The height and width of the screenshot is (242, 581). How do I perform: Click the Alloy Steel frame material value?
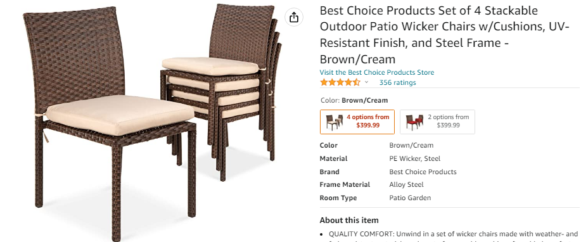tap(406, 184)
